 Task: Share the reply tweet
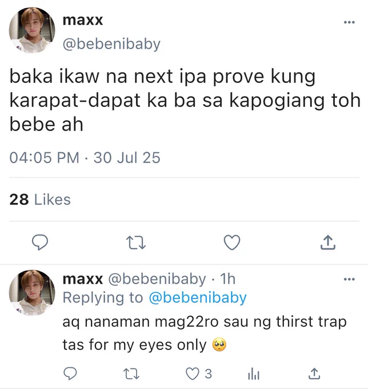(x=314, y=374)
